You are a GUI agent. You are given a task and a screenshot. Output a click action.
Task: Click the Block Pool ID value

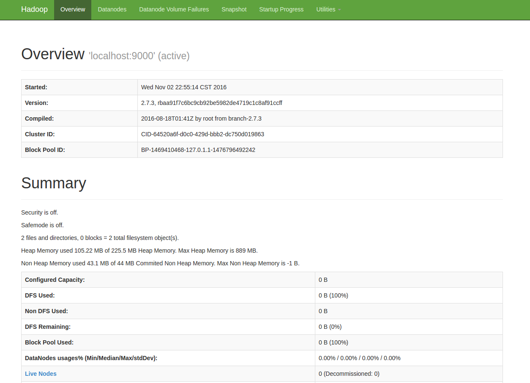click(x=198, y=150)
